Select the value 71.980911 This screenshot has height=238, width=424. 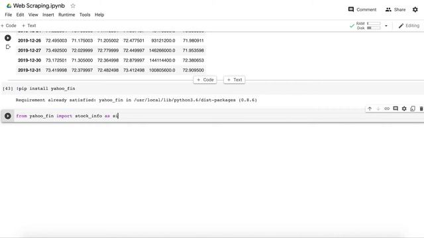[x=193, y=41]
